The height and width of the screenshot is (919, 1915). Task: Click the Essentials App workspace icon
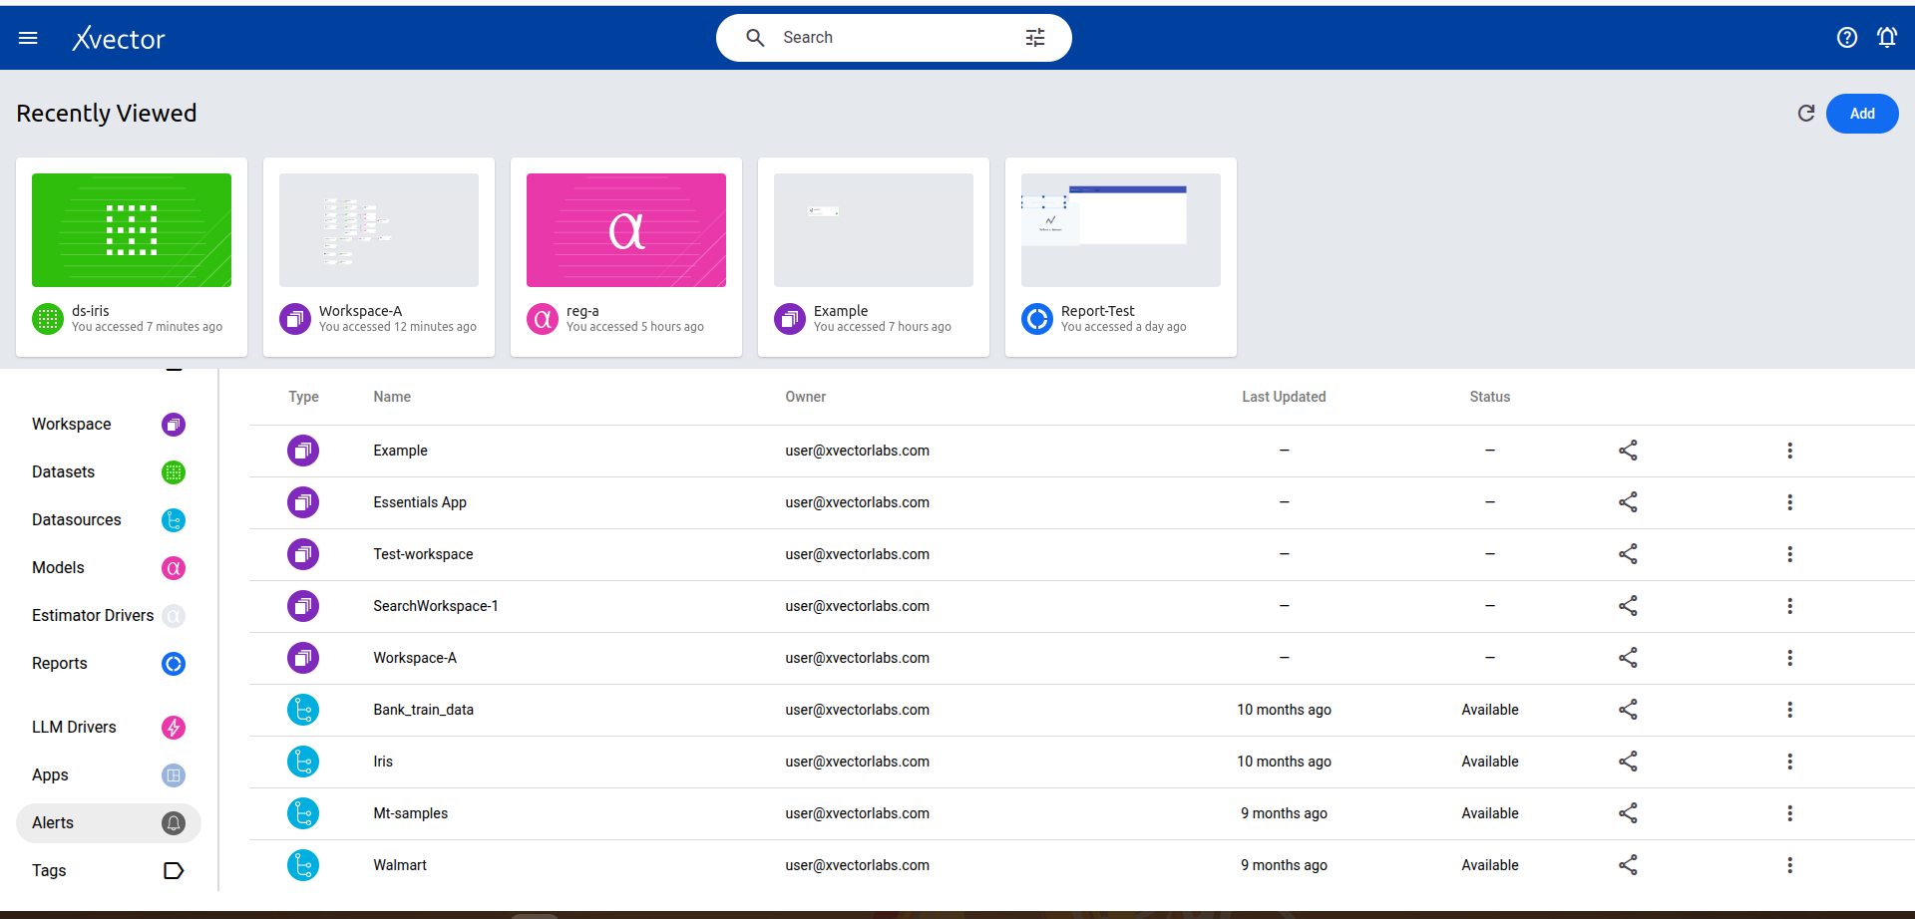303,502
